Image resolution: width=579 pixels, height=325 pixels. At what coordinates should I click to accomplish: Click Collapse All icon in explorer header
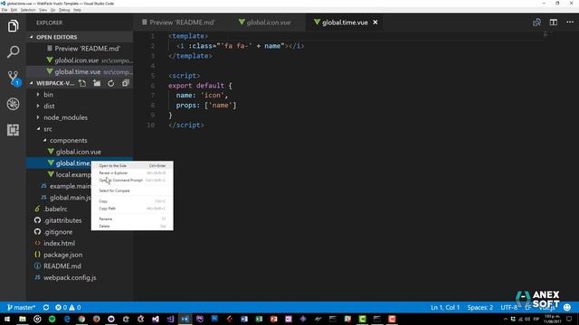coord(126,83)
